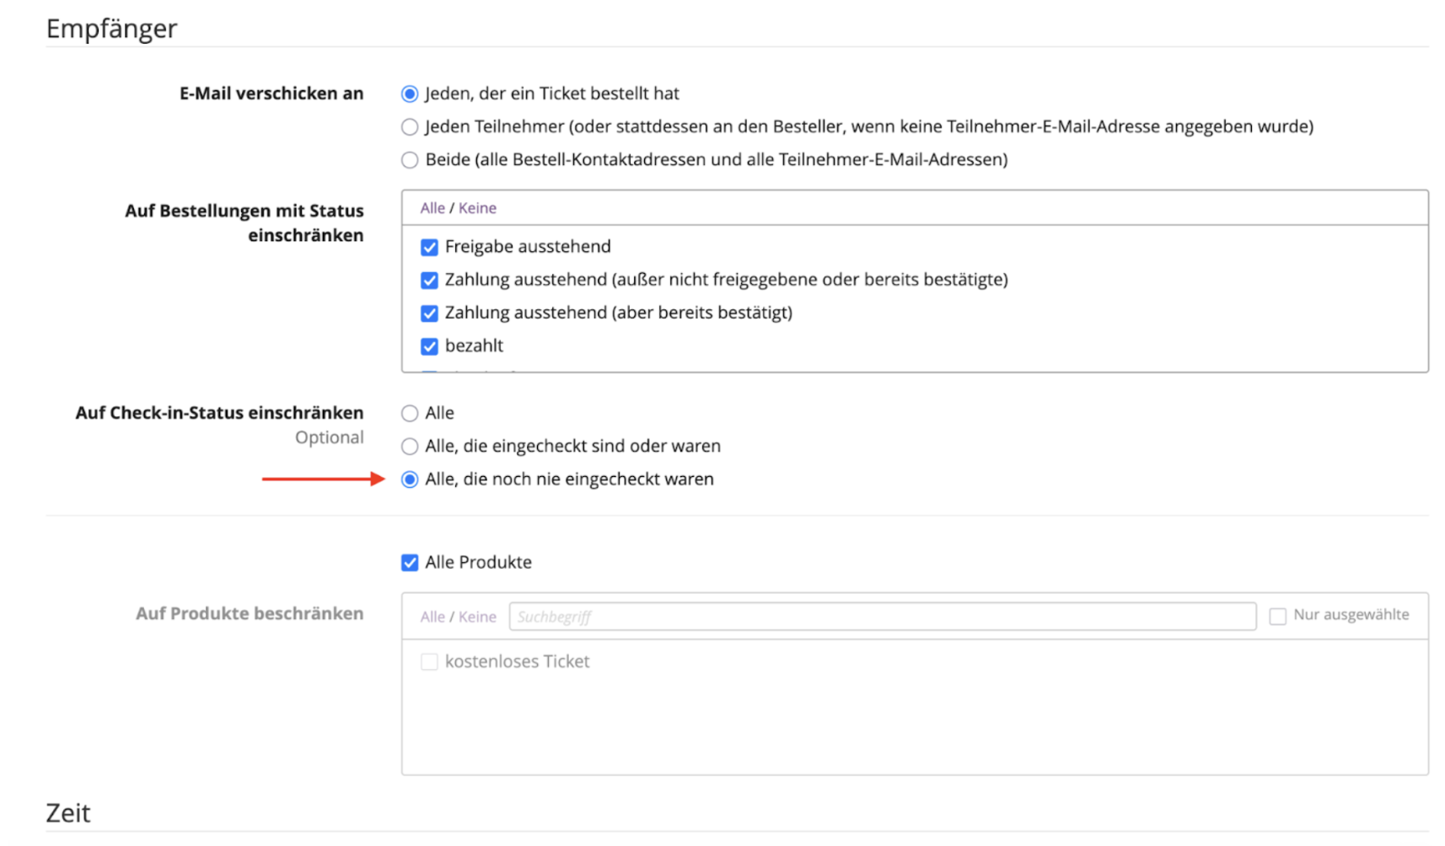The width and height of the screenshot is (1445, 846).
Task: Click 'Keine' link in order status filter
Action: (x=477, y=208)
